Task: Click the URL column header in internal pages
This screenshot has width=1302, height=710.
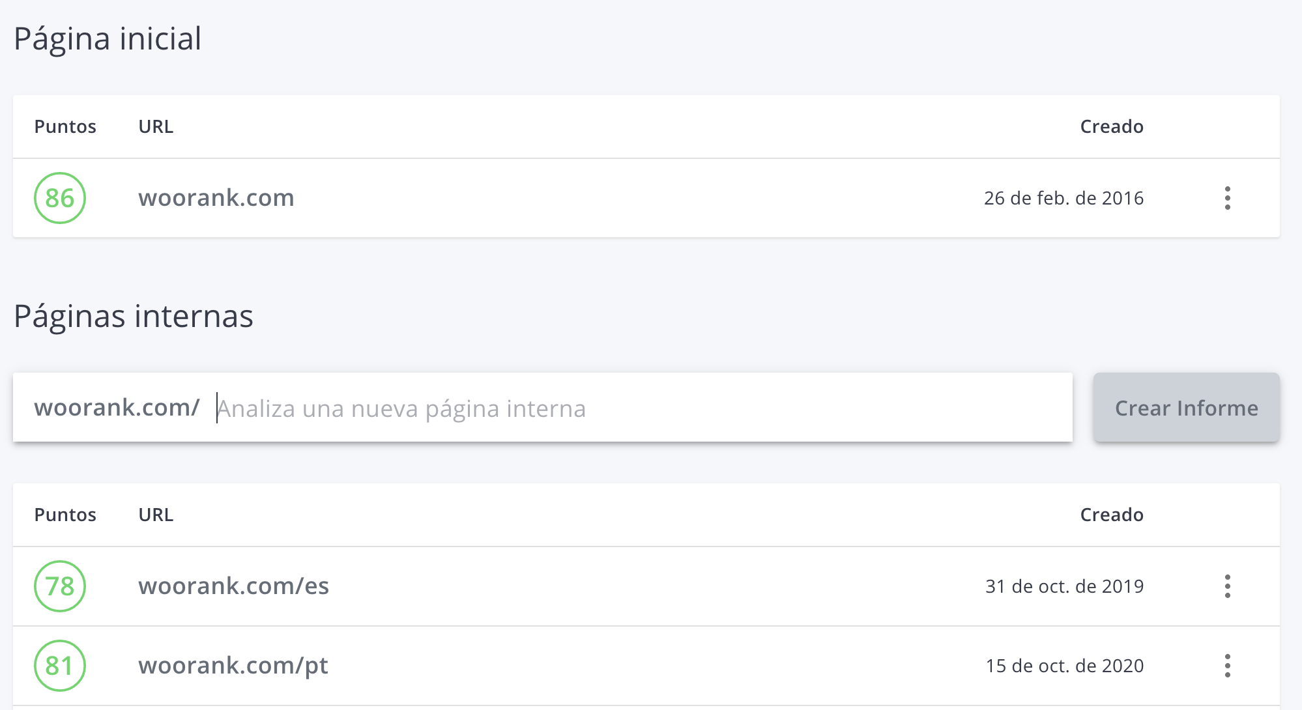Action: pyautogui.click(x=156, y=515)
